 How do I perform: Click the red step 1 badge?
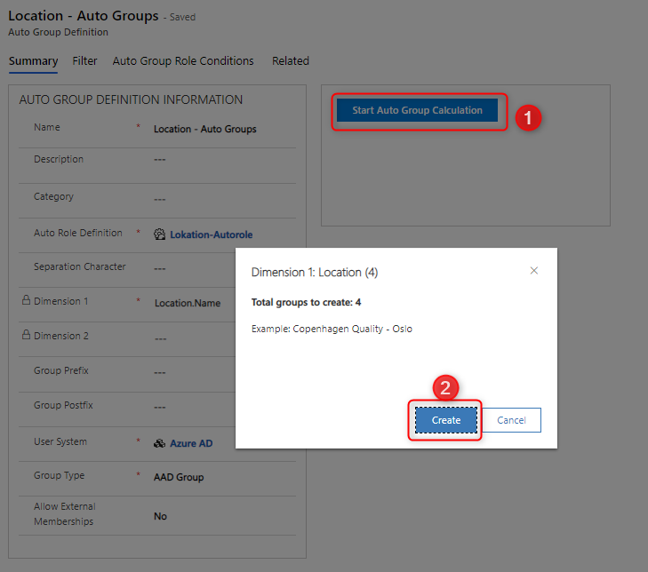tap(530, 117)
